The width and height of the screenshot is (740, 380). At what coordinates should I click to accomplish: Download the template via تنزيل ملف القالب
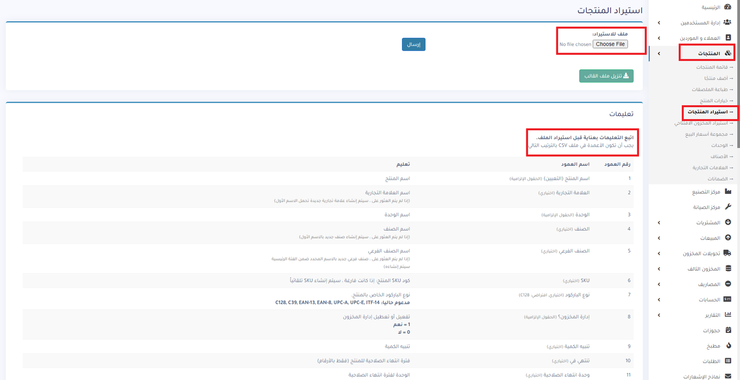pos(606,76)
